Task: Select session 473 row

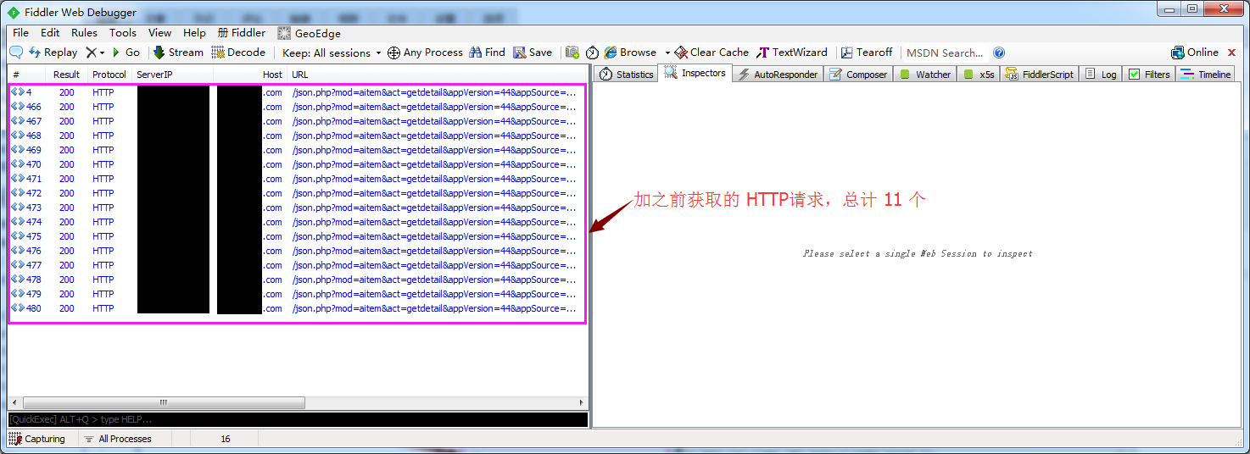Action: click(x=297, y=208)
